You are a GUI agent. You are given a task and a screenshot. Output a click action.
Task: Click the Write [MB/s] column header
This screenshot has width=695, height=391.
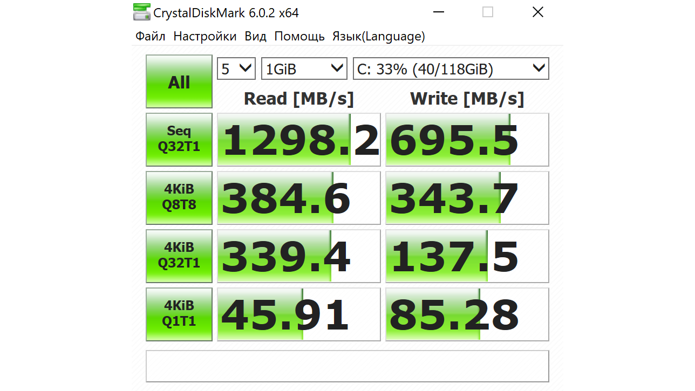(467, 99)
